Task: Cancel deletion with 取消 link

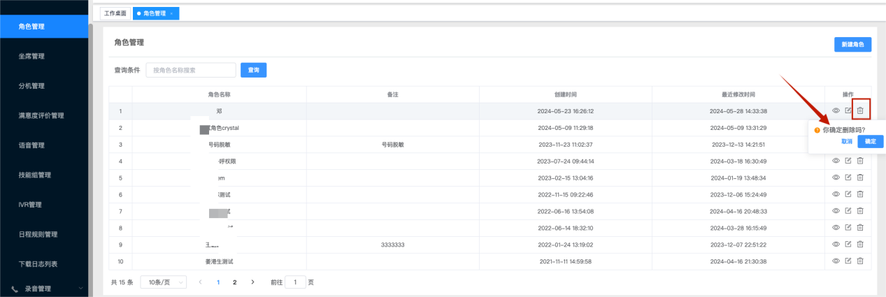Action: tap(847, 141)
